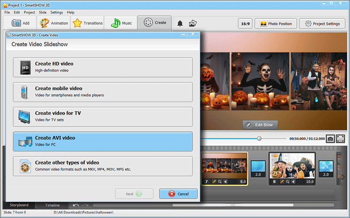The height and width of the screenshot is (218, 350).
Task: Take a snapshot with camera icon
Action: 330,139
